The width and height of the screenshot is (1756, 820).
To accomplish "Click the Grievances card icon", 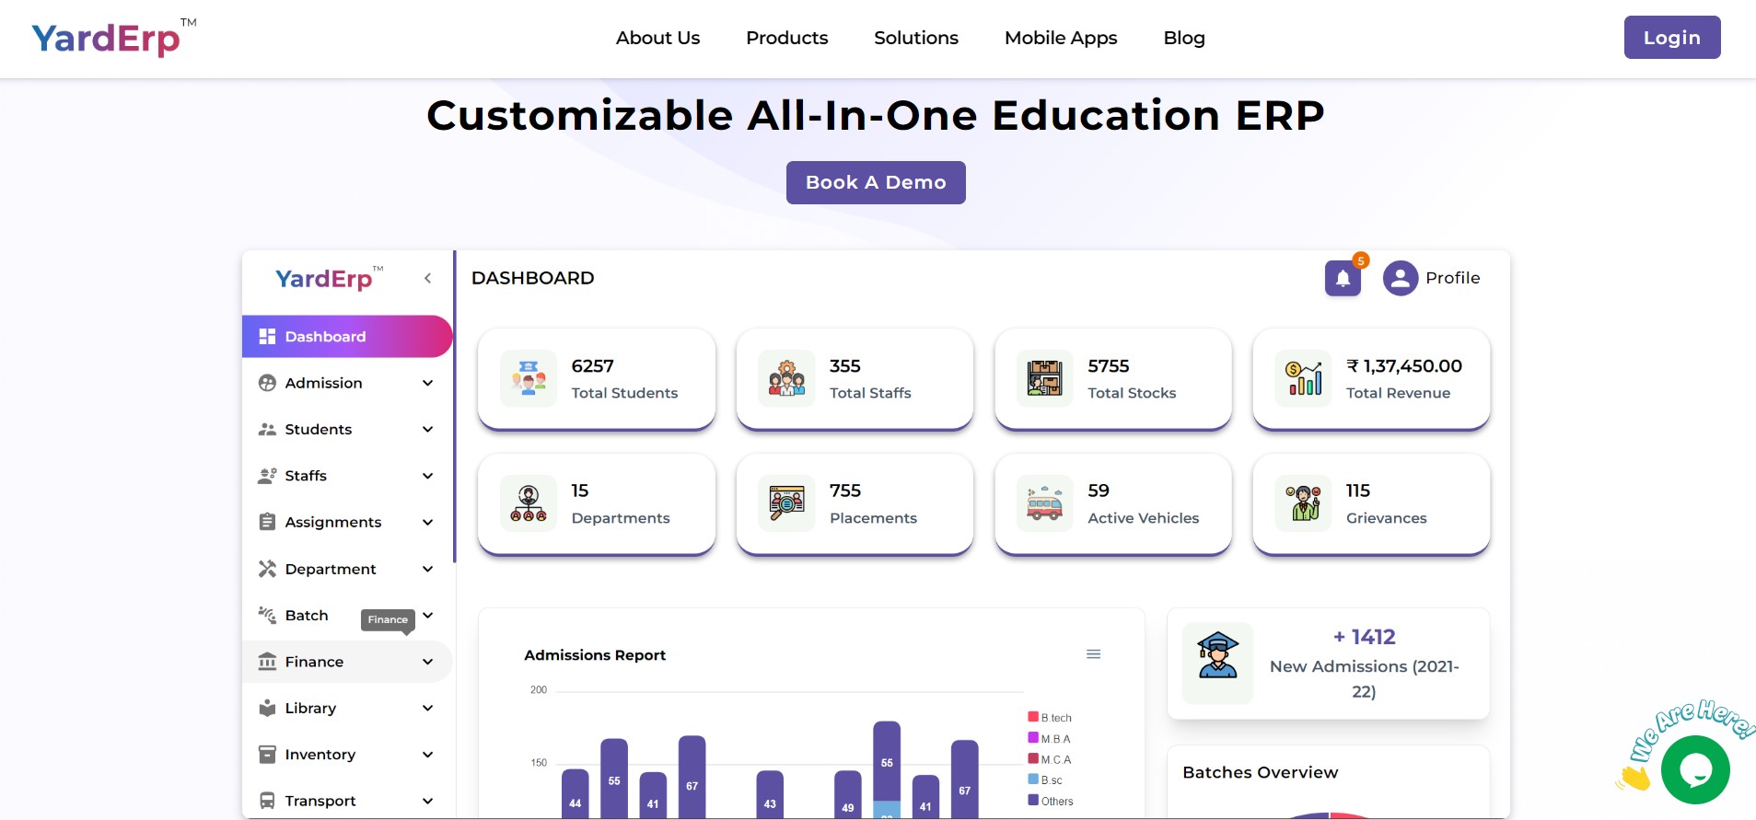I will pos(1303,503).
